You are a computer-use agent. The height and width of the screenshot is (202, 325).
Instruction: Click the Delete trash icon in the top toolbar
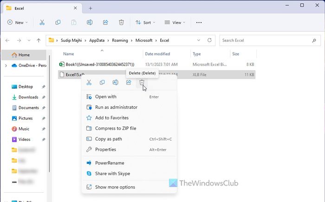click(122, 22)
